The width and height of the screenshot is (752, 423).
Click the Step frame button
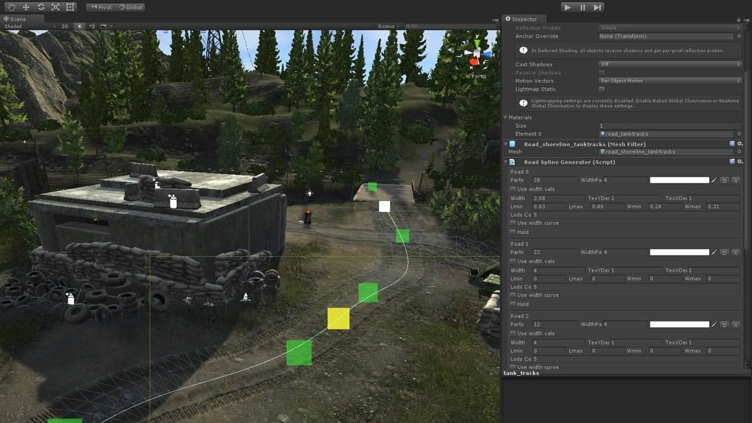(x=597, y=7)
